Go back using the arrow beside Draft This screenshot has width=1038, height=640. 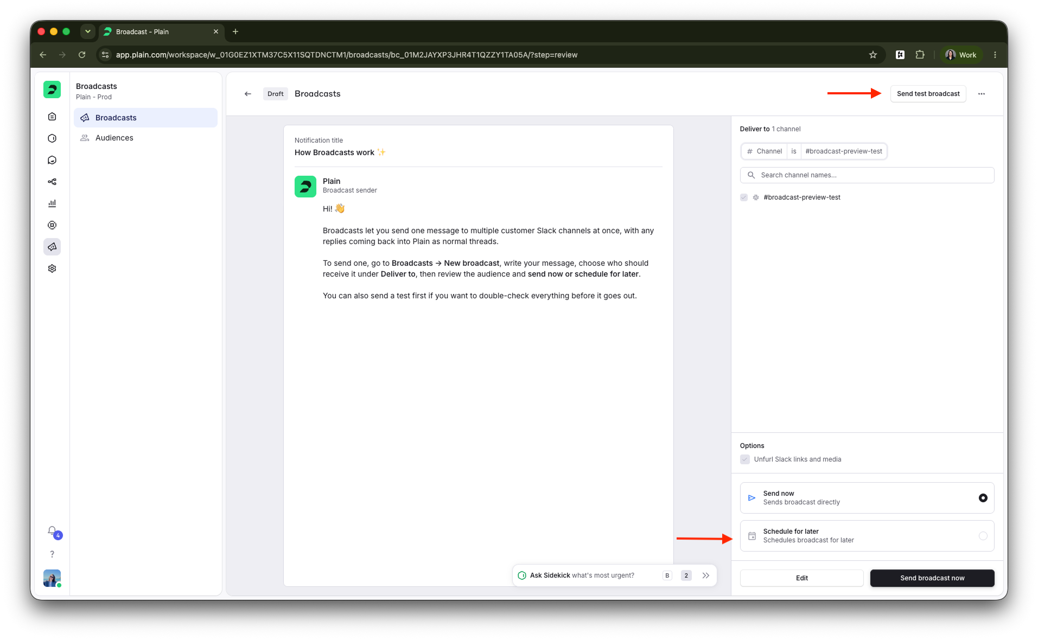point(248,94)
